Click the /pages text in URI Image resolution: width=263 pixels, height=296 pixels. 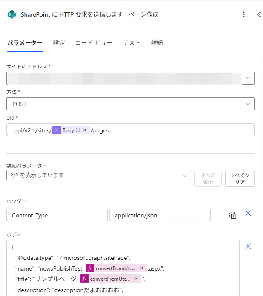pos(100,130)
